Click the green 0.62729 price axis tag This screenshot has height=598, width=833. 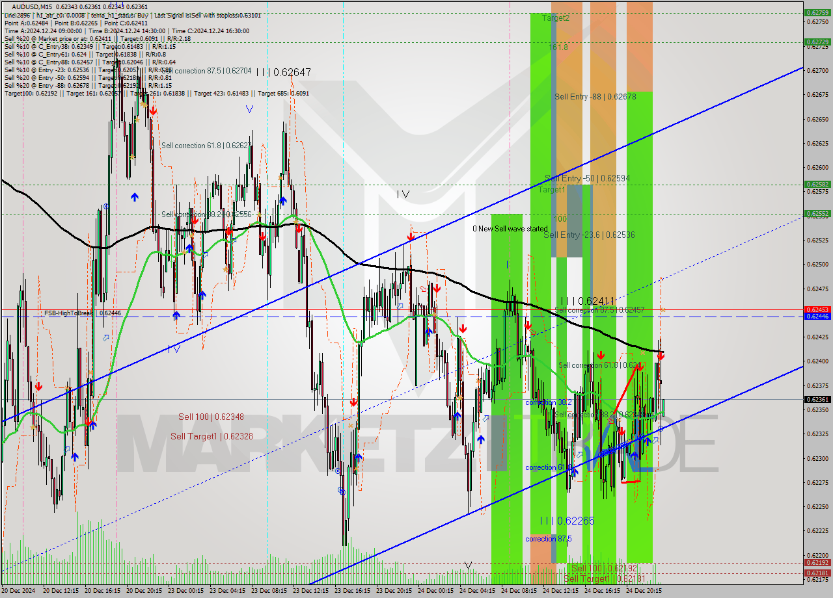(x=817, y=42)
